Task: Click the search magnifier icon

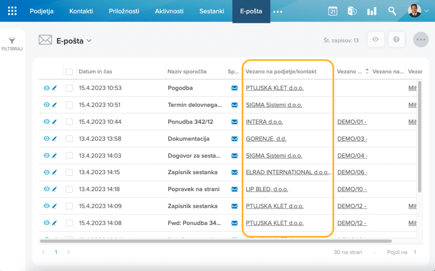Action: point(392,11)
